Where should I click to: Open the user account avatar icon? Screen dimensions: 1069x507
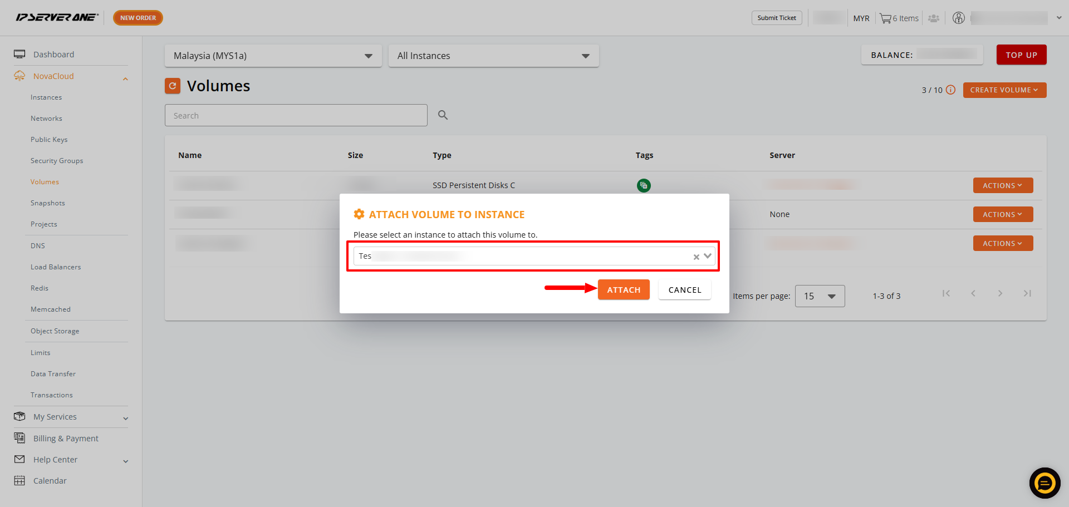tap(958, 18)
